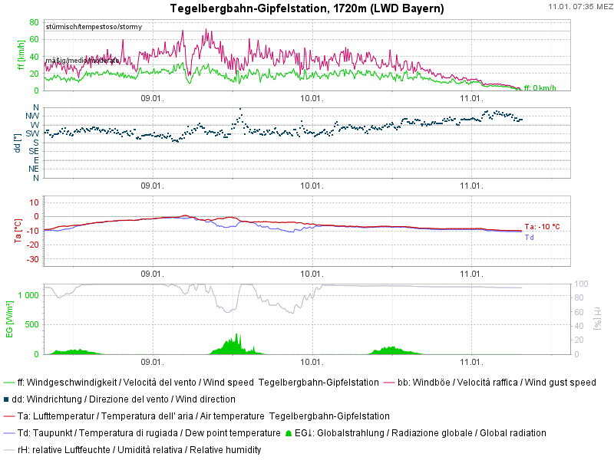Click the 'rH [%]' right axis label
This screenshot has width=614, height=460.
(x=599, y=320)
